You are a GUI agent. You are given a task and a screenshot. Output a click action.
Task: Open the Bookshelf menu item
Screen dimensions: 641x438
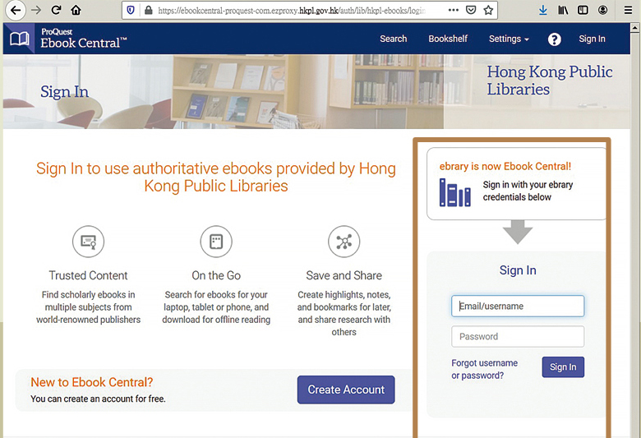[x=448, y=39]
